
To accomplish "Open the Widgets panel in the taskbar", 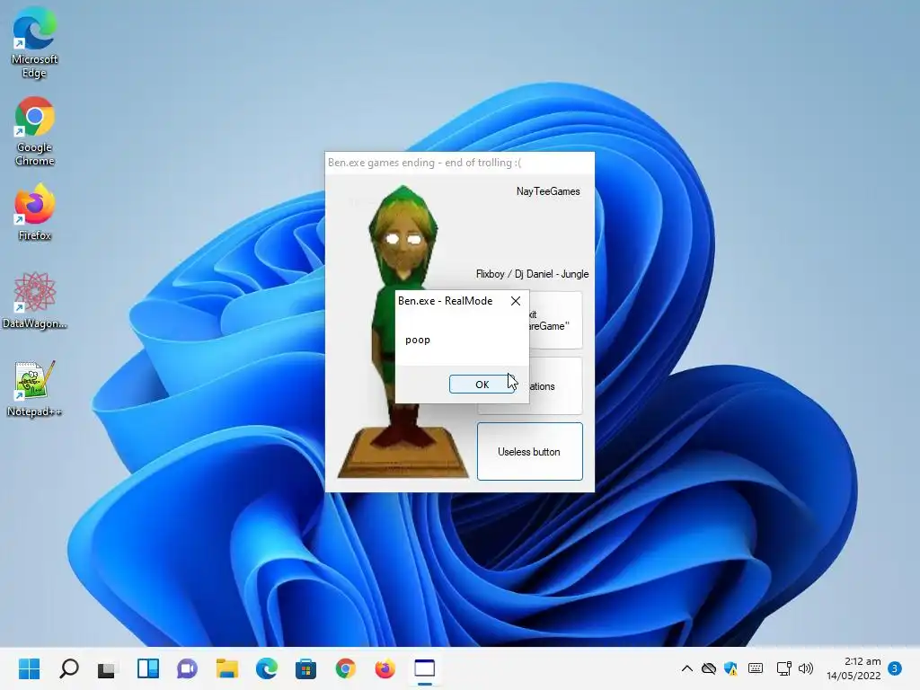I will [x=148, y=668].
